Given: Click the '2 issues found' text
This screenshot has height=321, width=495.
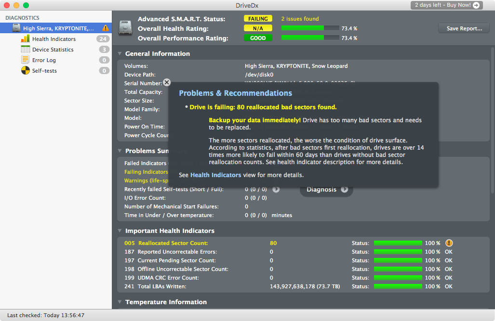Looking at the screenshot, I should pos(300,19).
